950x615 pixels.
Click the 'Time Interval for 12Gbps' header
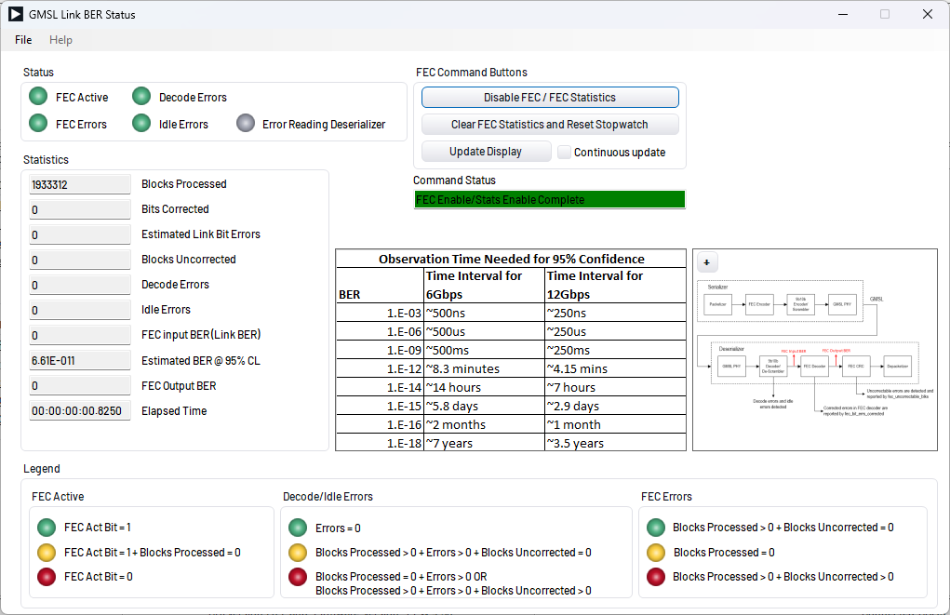click(616, 285)
